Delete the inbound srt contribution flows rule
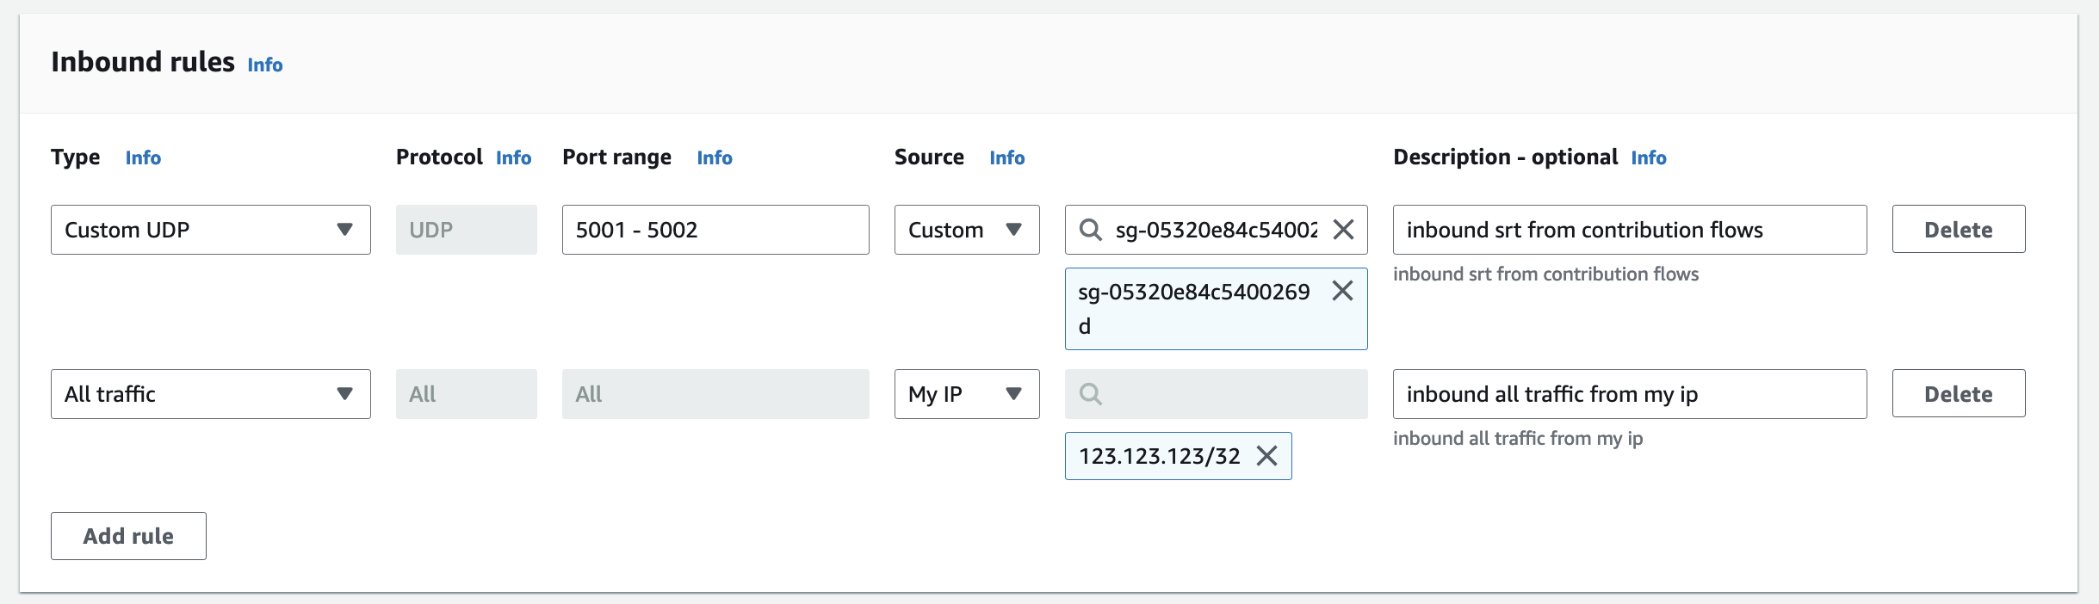The height and width of the screenshot is (604, 2099). 1958,230
